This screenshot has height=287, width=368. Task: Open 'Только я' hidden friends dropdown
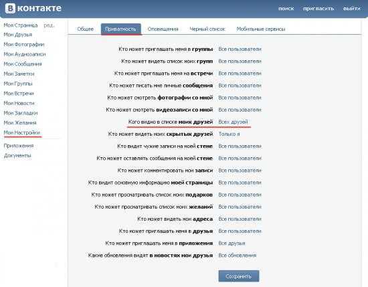[x=229, y=134]
